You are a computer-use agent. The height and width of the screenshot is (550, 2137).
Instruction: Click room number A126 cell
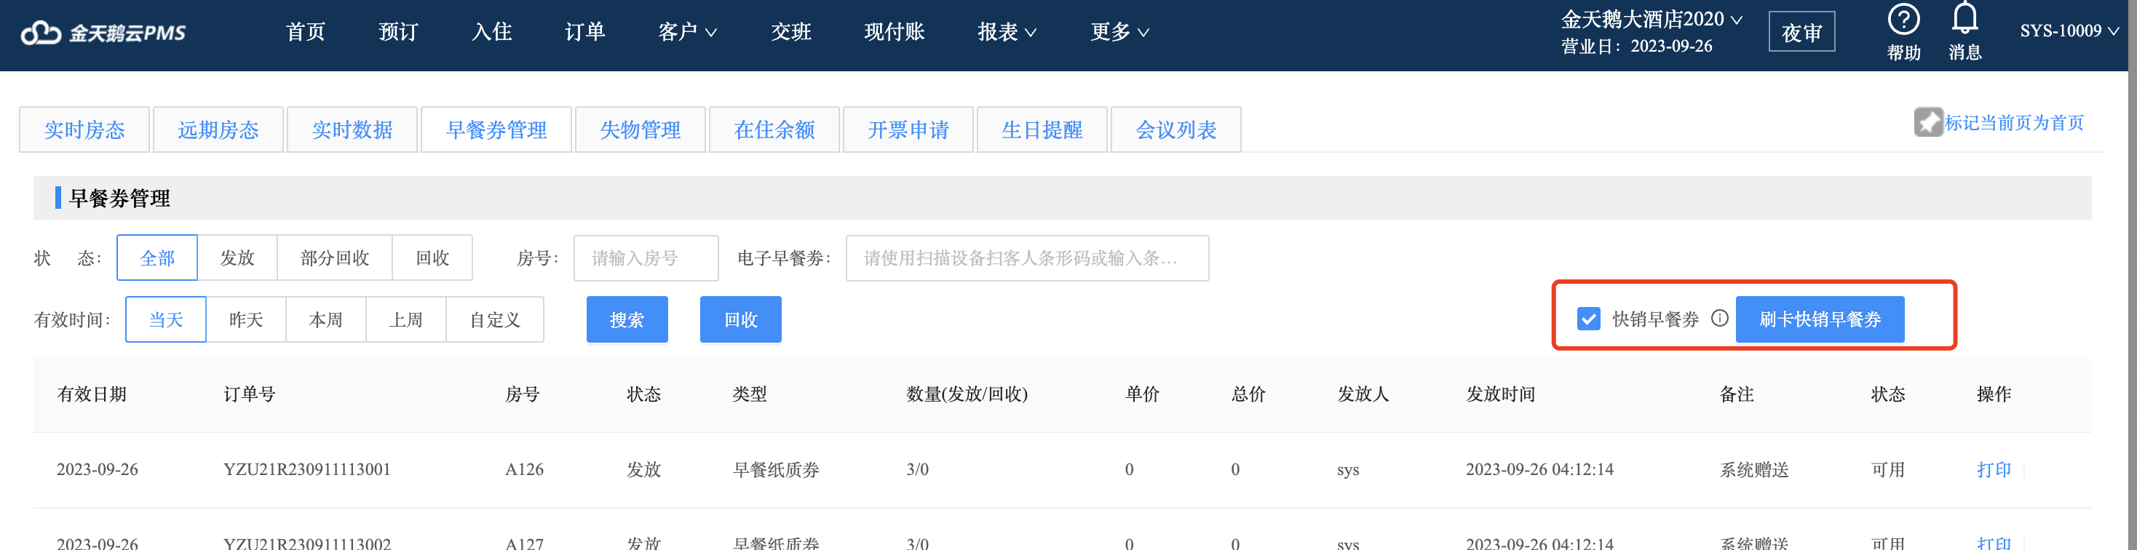pos(524,469)
